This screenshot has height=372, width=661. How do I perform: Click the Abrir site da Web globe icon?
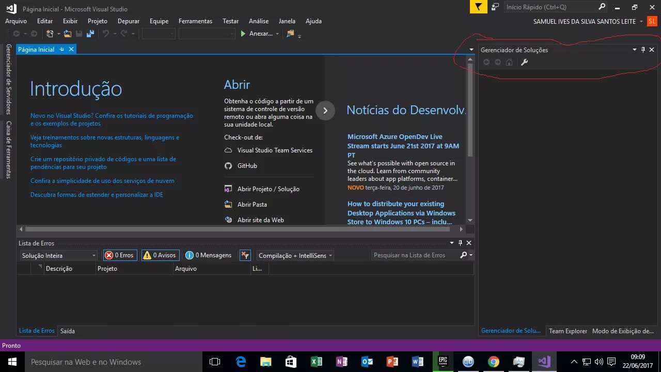pos(228,220)
